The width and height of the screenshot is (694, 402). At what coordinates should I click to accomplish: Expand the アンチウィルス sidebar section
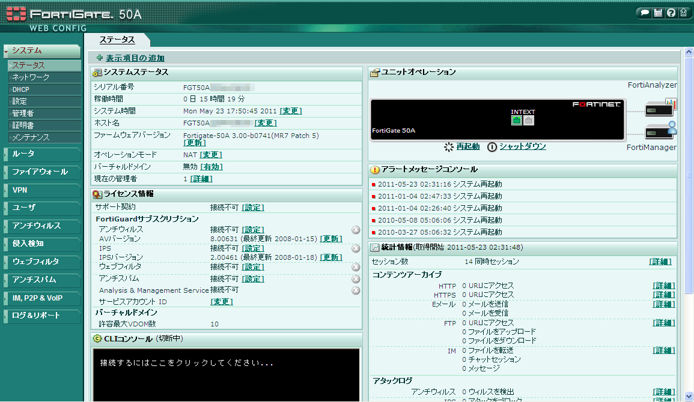click(x=42, y=226)
